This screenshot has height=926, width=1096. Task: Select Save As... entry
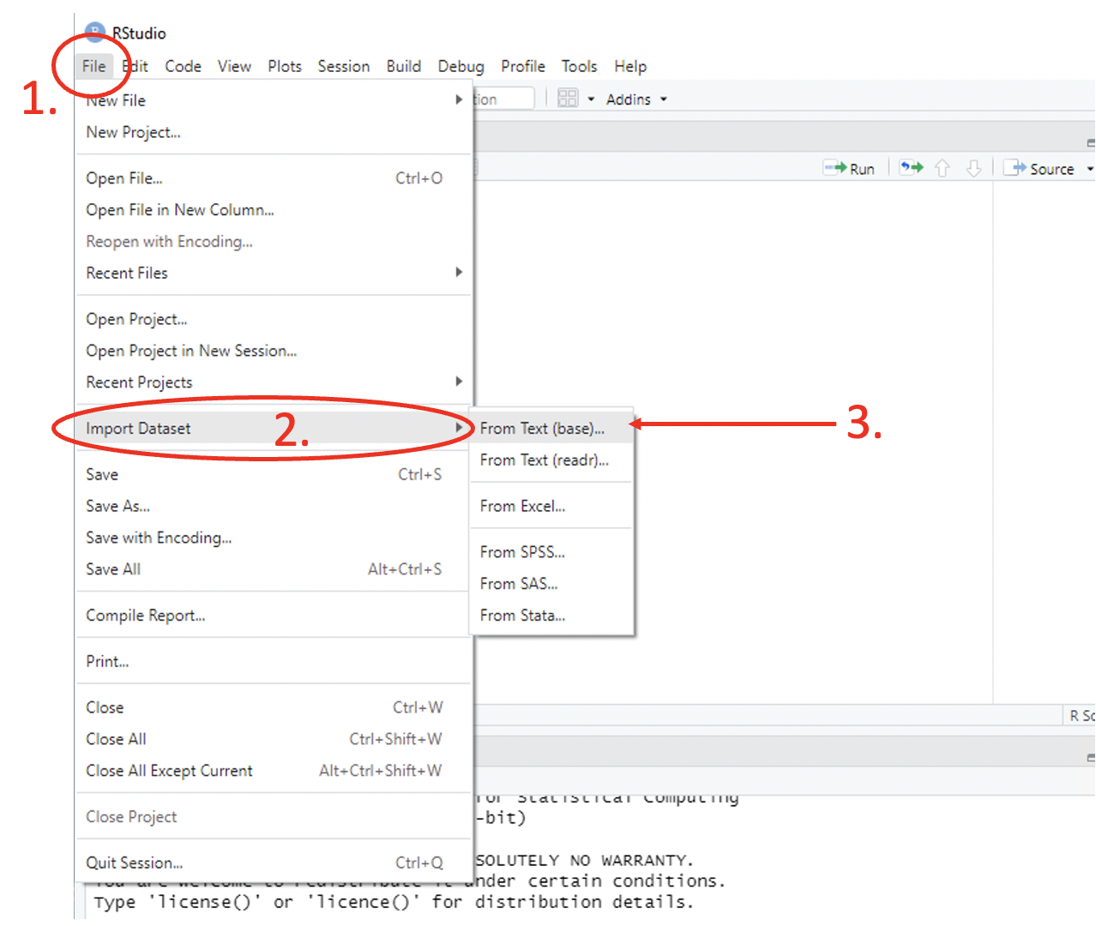point(274,506)
